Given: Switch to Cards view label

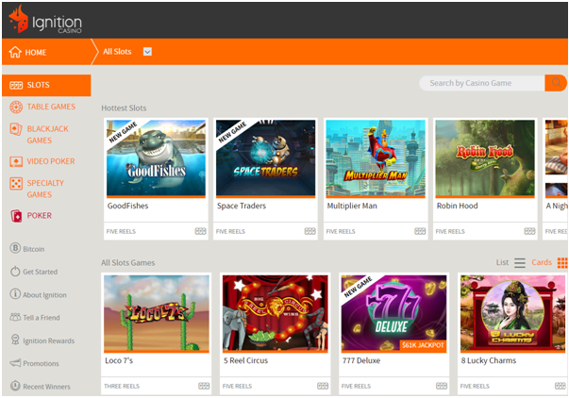Looking at the screenshot, I should [542, 262].
